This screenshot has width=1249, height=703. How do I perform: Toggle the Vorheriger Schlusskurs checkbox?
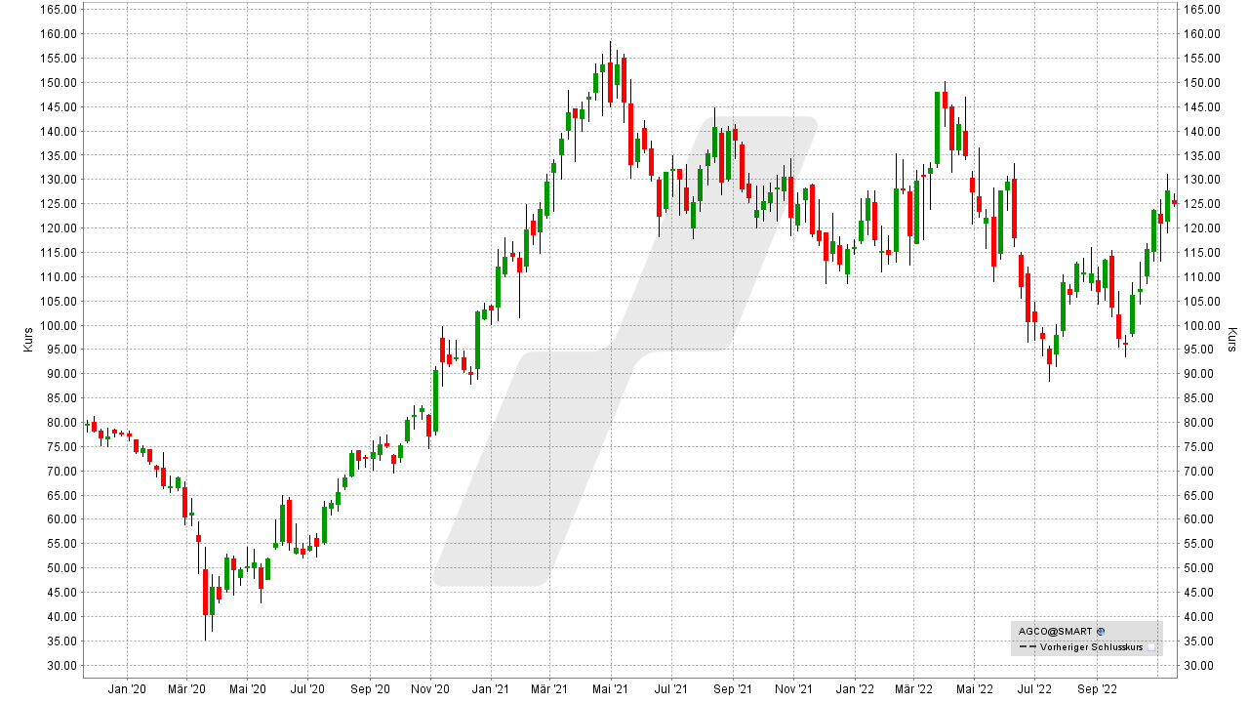[x=1151, y=646]
